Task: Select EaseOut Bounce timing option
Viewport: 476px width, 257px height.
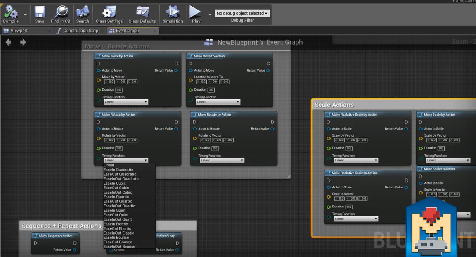Action: pos(118,242)
